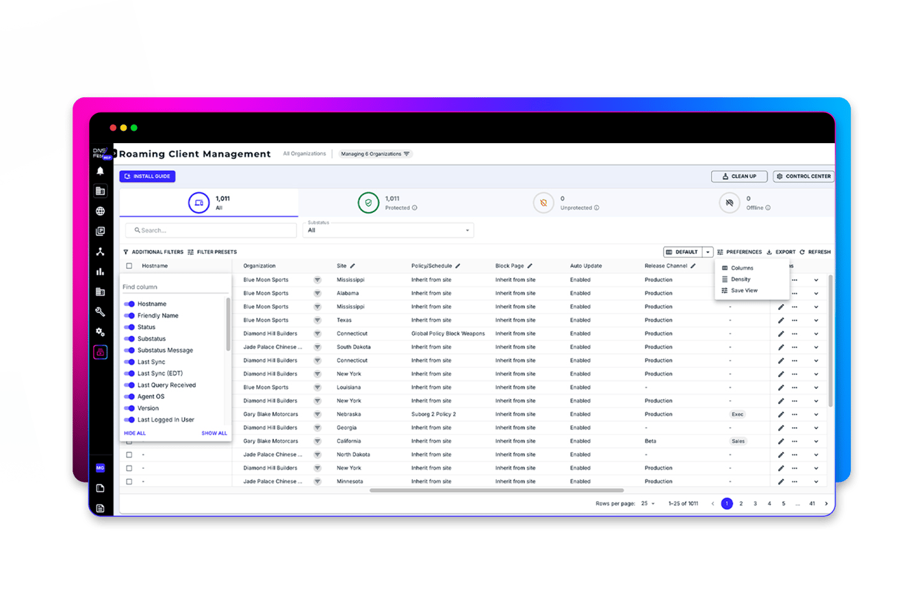Click Offline info icon

(x=768, y=208)
